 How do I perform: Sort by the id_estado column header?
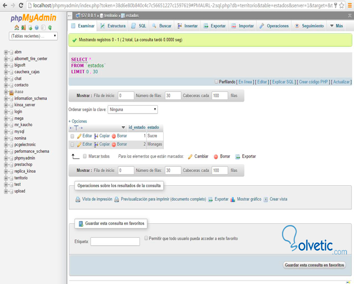(137, 127)
